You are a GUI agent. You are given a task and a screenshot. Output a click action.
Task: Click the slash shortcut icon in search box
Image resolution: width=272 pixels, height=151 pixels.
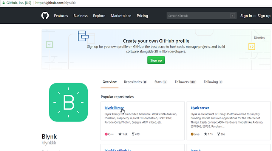(232, 16)
